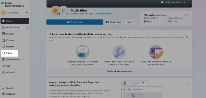Click the chat bubbles illustration icon
Screen dimensions: 206x98
pyautogui.click(x=83, y=52)
